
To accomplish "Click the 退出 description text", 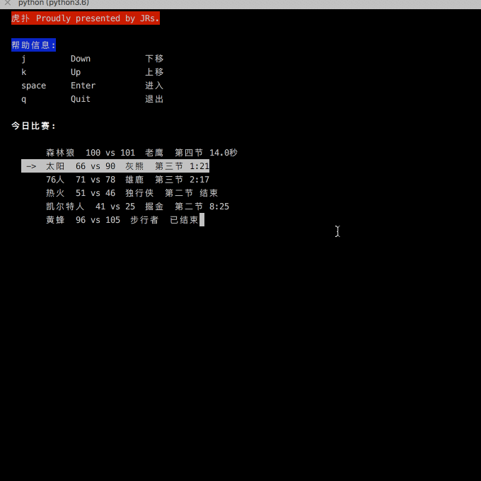I will [154, 99].
